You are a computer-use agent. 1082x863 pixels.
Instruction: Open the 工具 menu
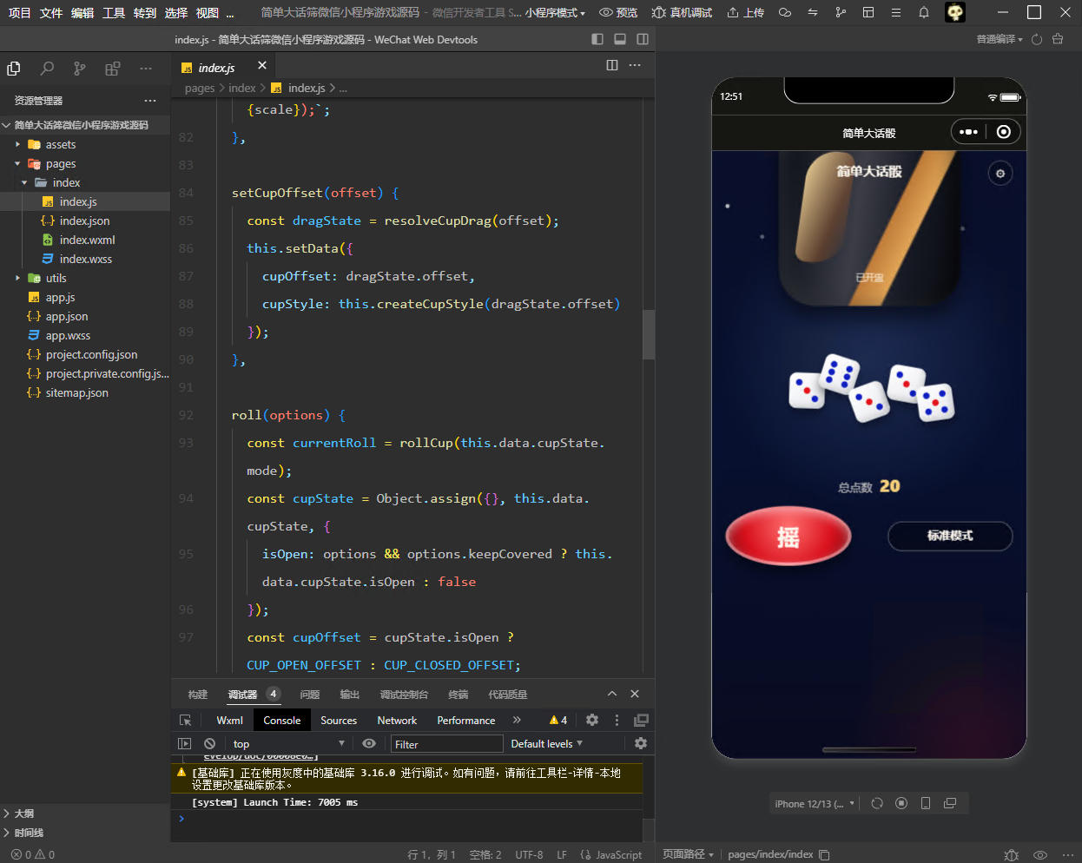114,12
